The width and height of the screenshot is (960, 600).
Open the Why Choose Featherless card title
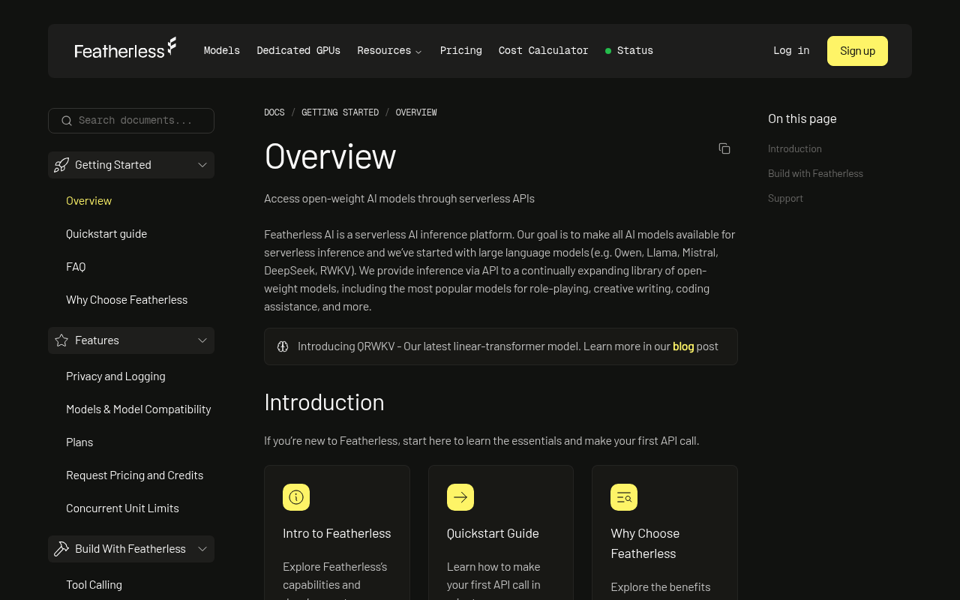pyautogui.click(x=645, y=544)
